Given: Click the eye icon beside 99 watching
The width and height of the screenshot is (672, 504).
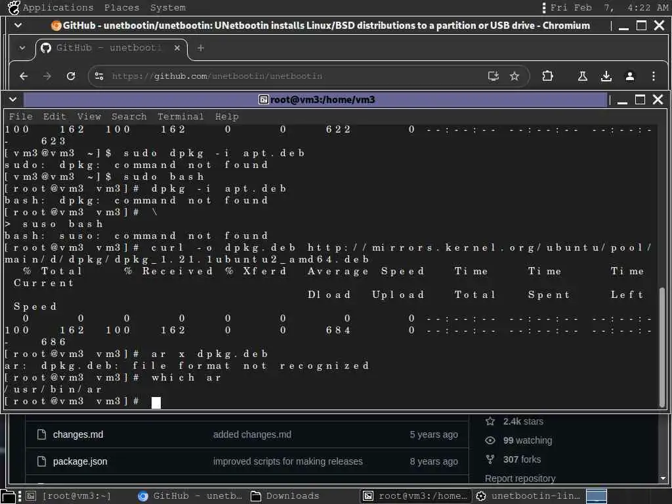Looking at the screenshot, I should tap(490, 440).
